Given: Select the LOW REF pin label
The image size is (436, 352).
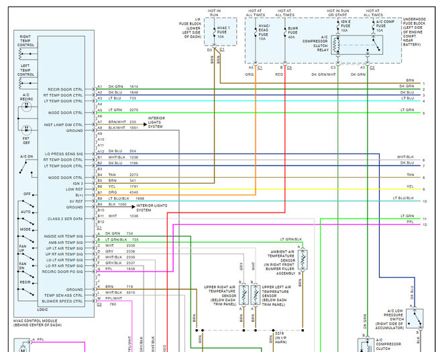Looking at the screenshot, I should click(x=74, y=189).
